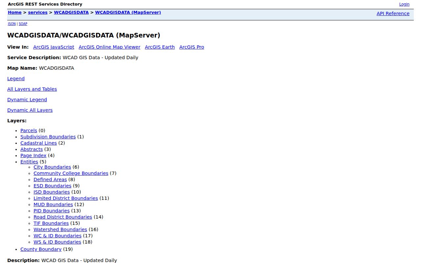The image size is (421, 263).
Task: Open in ArcGIS Earth
Action: point(160,47)
